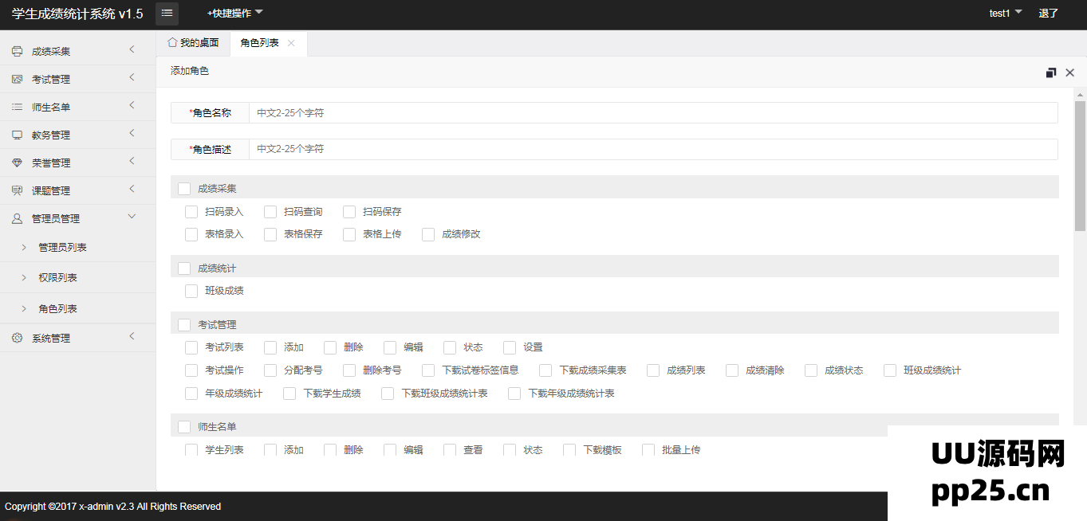Tick the 下载成绩采集表 checkbox
The width and height of the screenshot is (1087, 521).
[545, 370]
